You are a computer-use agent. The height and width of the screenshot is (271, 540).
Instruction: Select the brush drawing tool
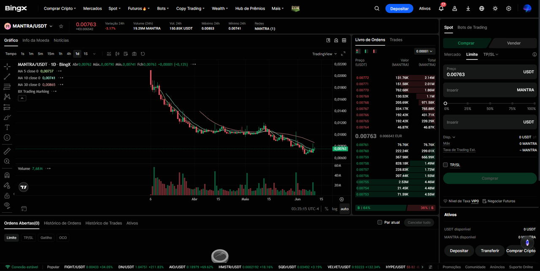coord(7,117)
